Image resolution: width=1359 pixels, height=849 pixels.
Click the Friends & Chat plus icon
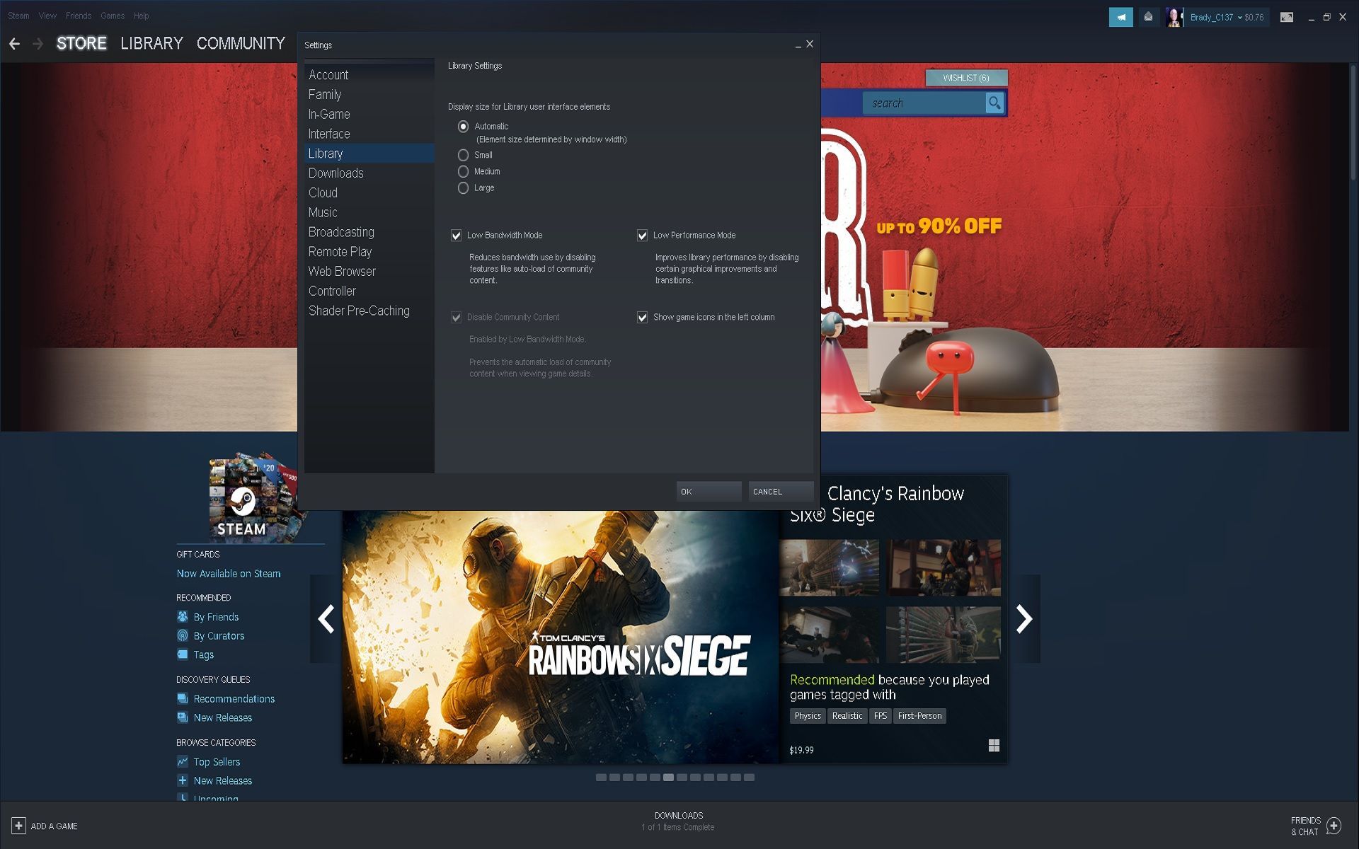1334,826
